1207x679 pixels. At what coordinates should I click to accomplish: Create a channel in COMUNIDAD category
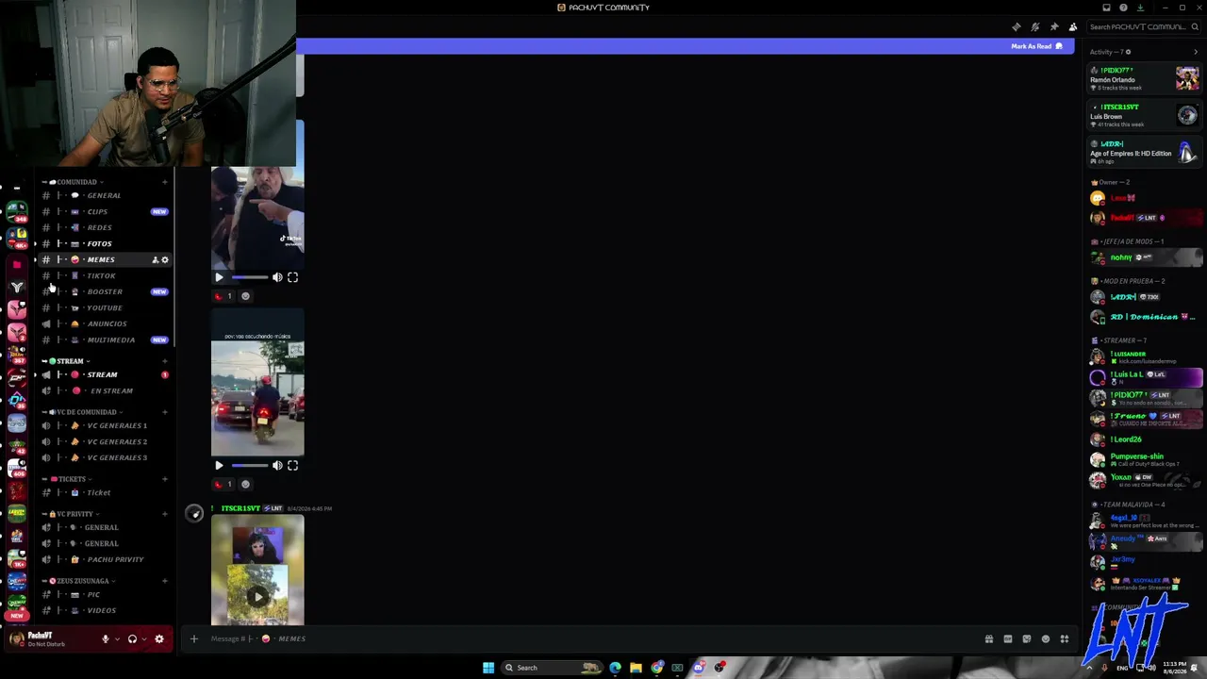click(165, 182)
